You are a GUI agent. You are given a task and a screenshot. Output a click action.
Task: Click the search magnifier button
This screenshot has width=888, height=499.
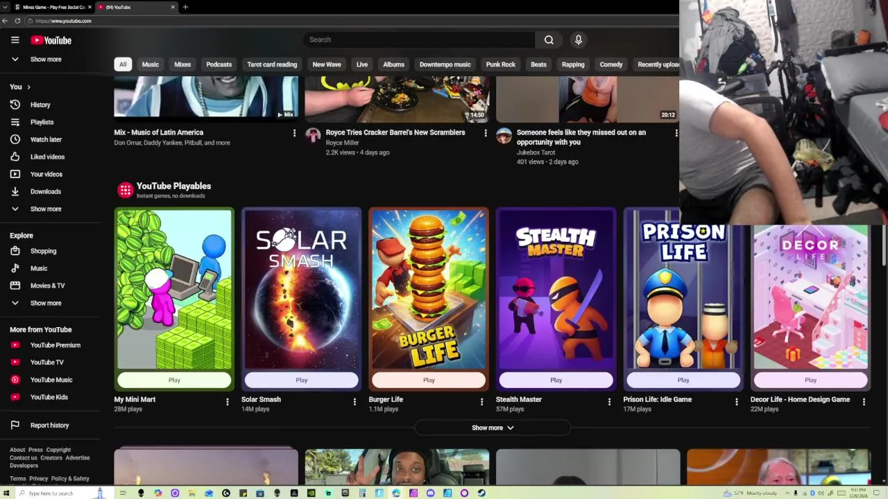(549, 40)
